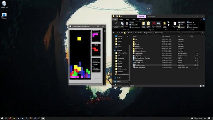
Task: Sort by the Type column header
Action: (x=183, y=36)
